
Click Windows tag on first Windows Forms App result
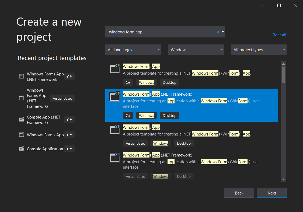coord(146,82)
